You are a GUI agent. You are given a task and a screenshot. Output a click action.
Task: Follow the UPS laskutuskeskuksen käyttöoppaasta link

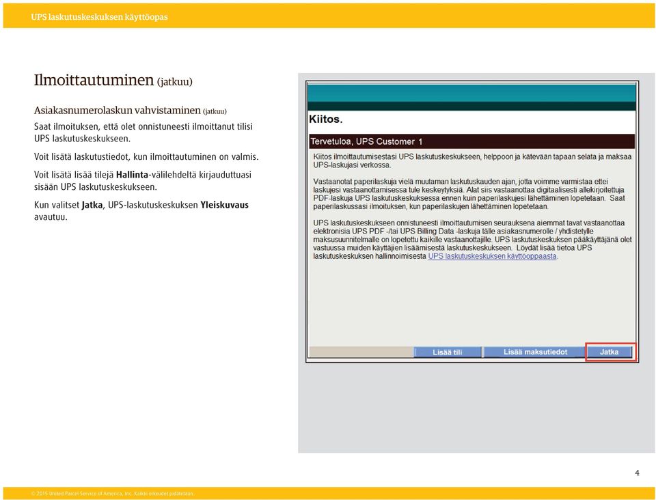pyautogui.click(x=492, y=256)
